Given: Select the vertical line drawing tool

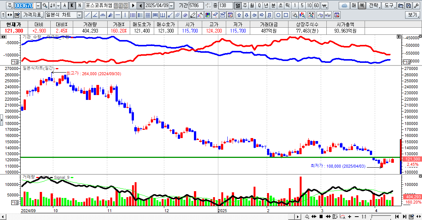Looking at the screenshot, I should click(125, 15).
